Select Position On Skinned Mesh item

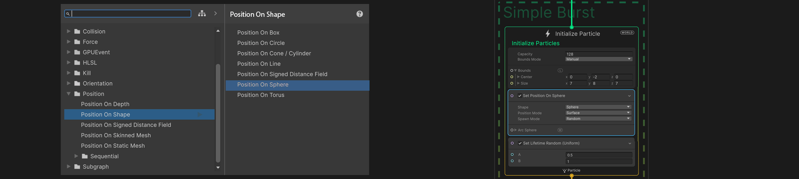point(116,135)
